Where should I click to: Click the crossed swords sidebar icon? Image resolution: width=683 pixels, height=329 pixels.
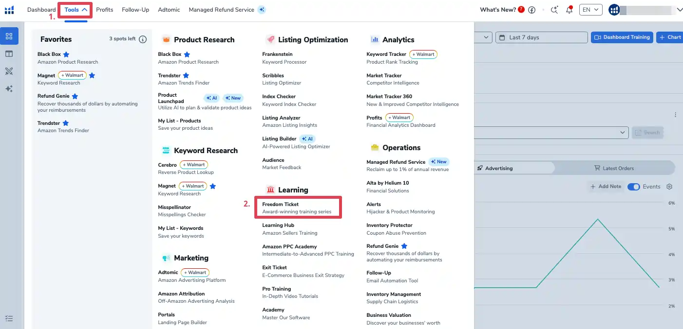coord(9,71)
